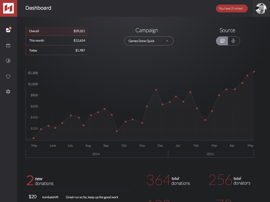Click the 2014 range on the timeline
The height and width of the screenshot is (202, 270).
point(96,154)
